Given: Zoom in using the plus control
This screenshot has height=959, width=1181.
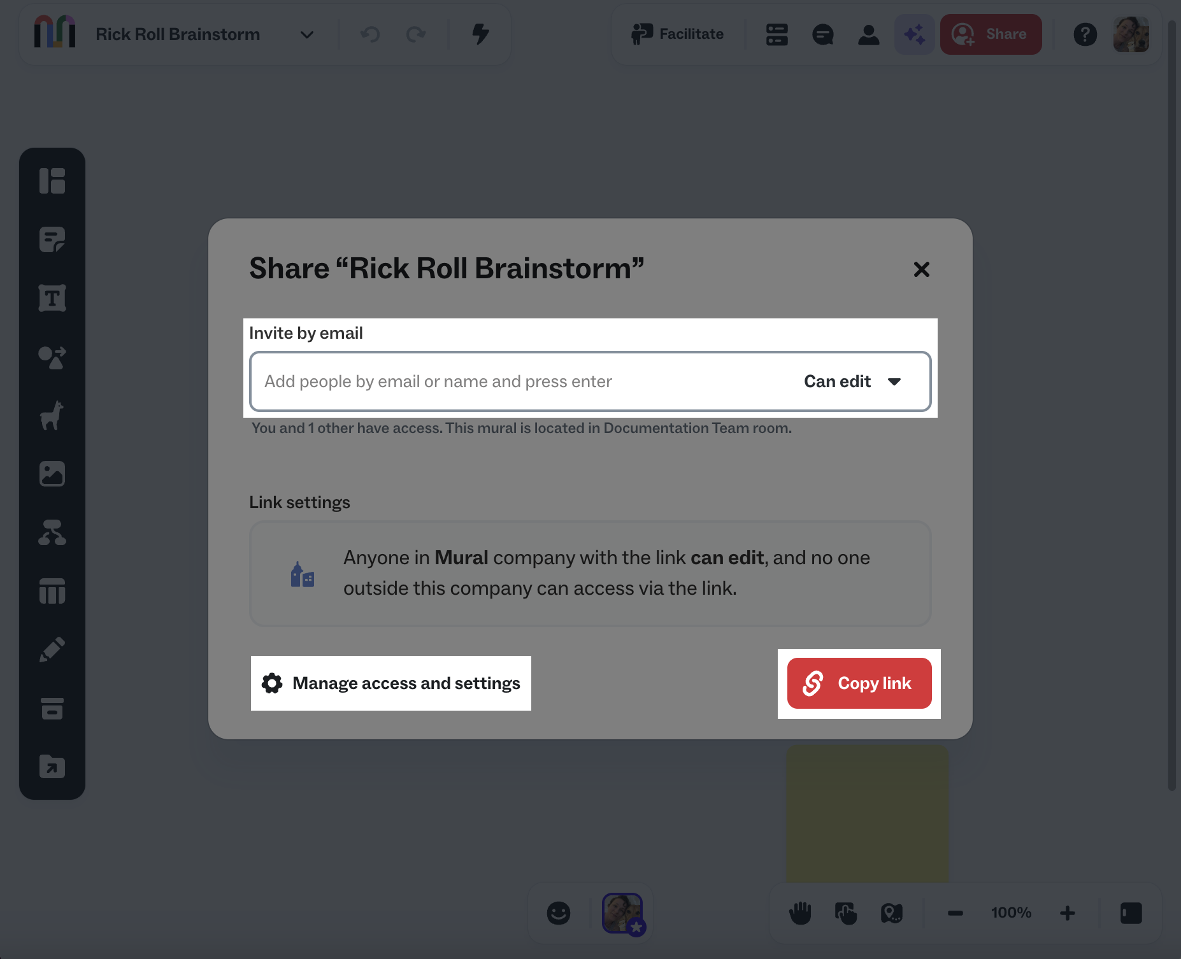Looking at the screenshot, I should click(1068, 913).
